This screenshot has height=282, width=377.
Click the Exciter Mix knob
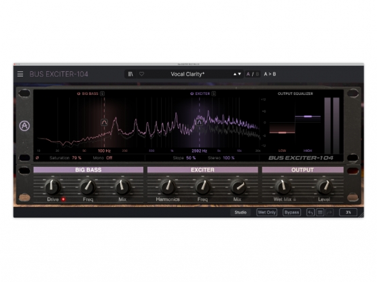pyautogui.click(x=238, y=186)
